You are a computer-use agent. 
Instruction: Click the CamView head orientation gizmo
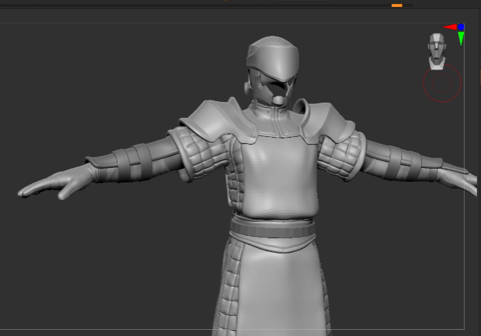(436, 51)
